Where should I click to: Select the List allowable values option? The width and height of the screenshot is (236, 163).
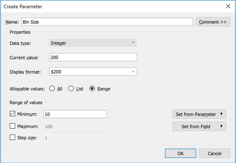71,89
